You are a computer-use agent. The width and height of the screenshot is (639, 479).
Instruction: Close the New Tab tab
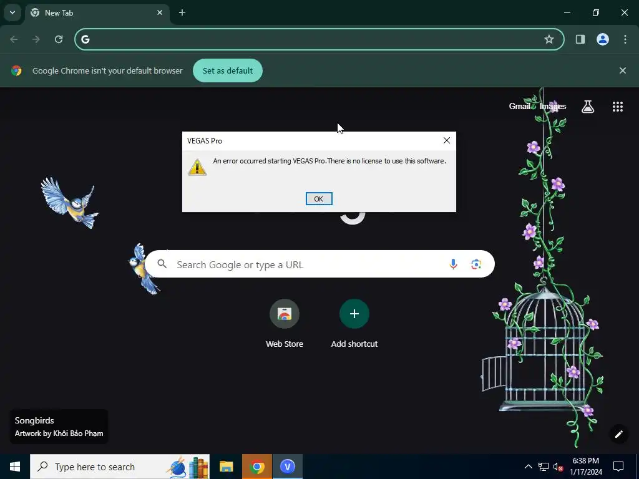point(160,12)
